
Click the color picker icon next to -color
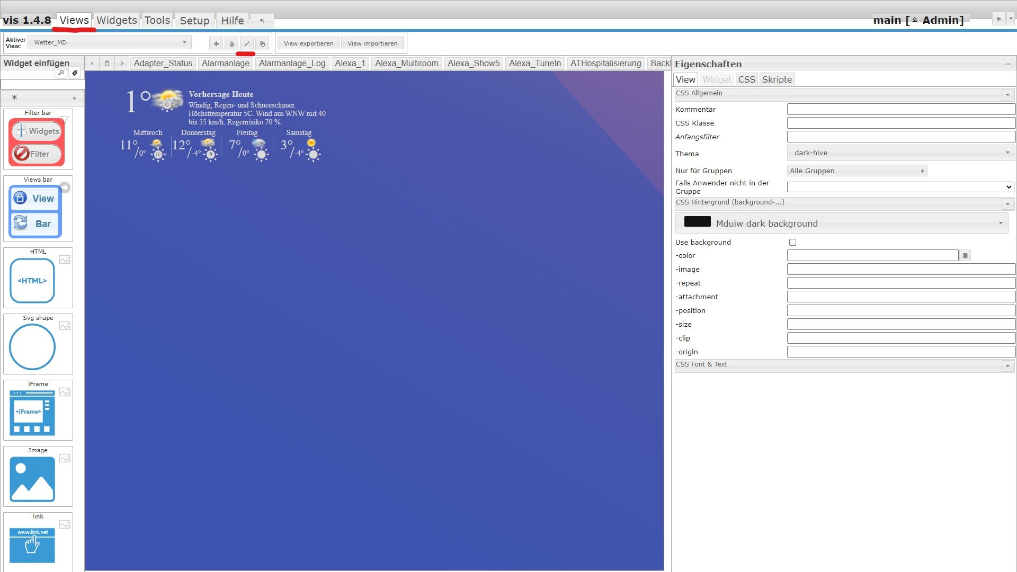[965, 256]
